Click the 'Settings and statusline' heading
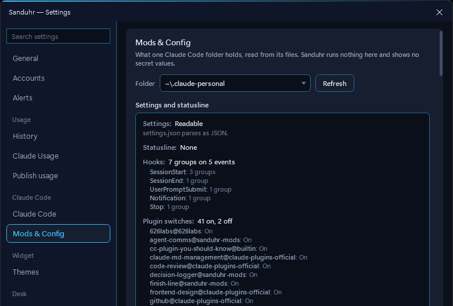This screenshot has height=306, width=453. (172, 105)
